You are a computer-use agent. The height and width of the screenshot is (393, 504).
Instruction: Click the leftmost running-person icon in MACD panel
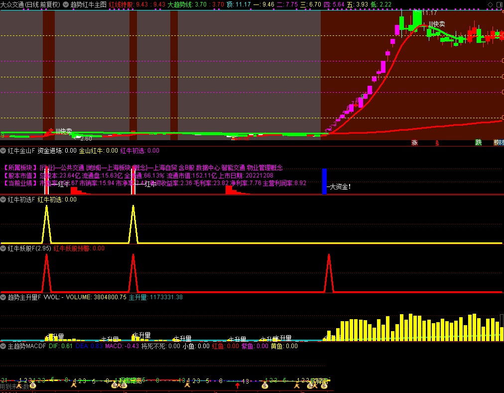pyautogui.click(x=19, y=385)
